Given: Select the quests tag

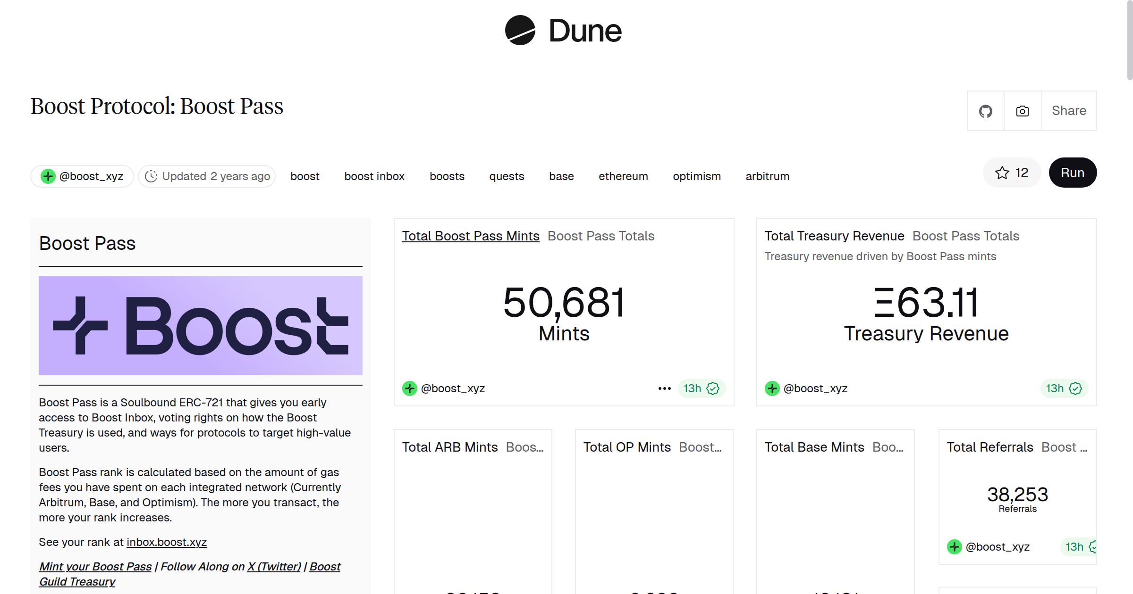Looking at the screenshot, I should 506,176.
